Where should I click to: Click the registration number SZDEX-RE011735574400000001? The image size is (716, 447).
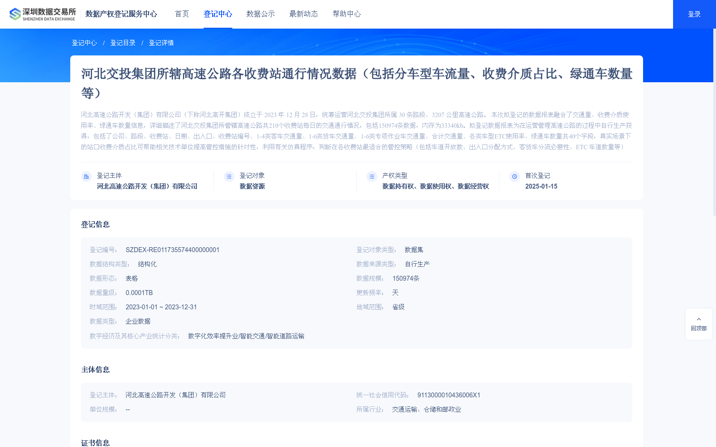pos(172,250)
